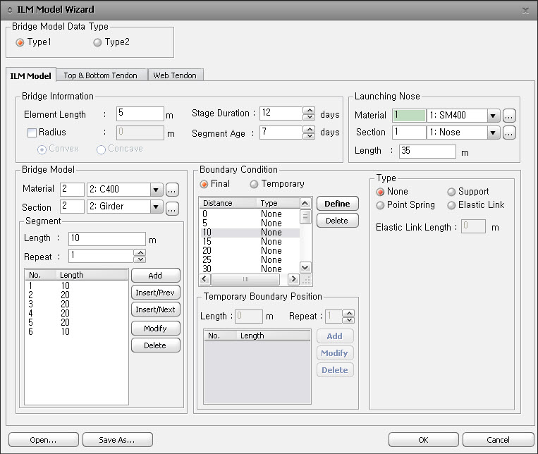
Task: Open the Web Tendon tab
Action: (x=176, y=75)
